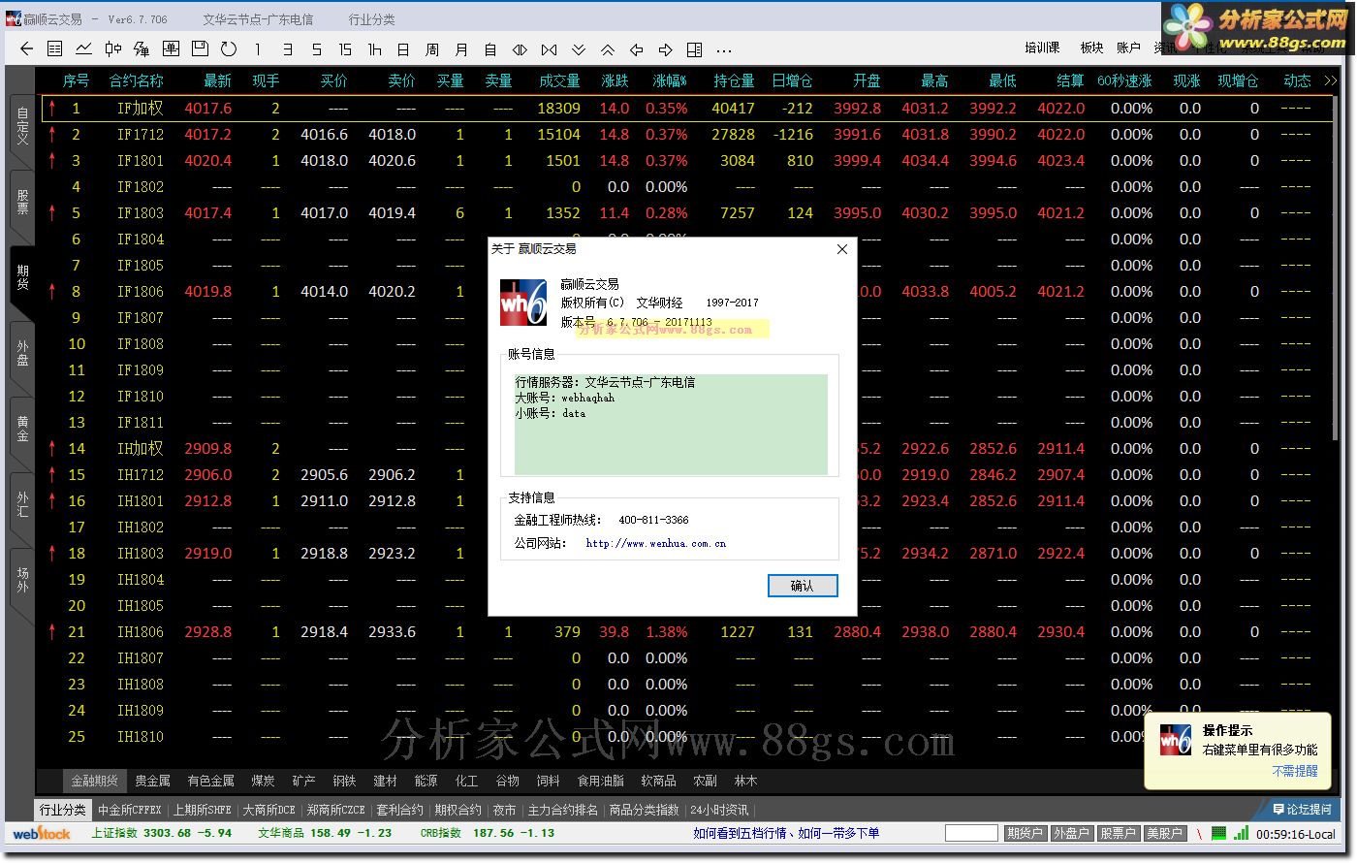Screen dimensions: 1357x863
Task: Open the 中金所CFFEX exchange tab
Action: 130,810
